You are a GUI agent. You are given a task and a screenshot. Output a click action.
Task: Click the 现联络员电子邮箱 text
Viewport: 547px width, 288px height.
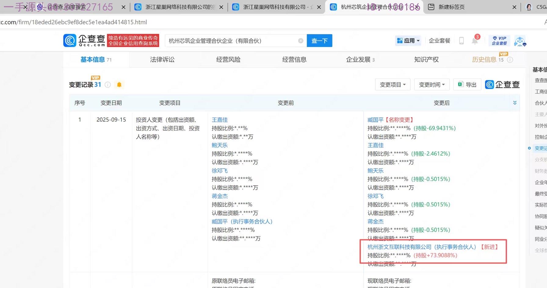pos(389,281)
